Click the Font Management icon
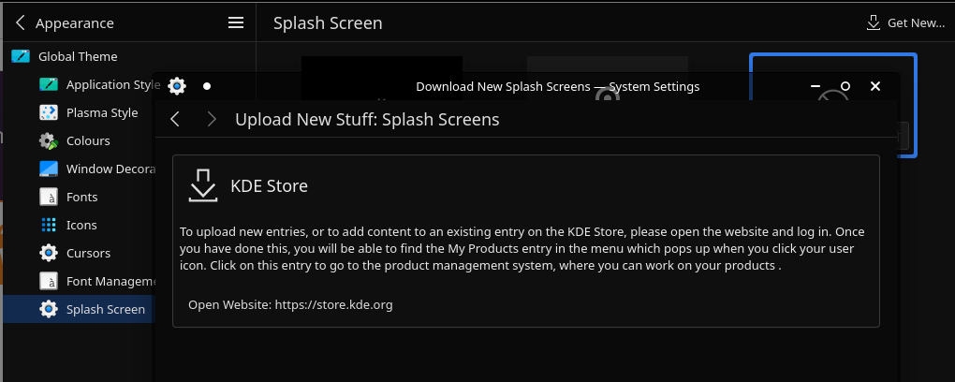 48,281
